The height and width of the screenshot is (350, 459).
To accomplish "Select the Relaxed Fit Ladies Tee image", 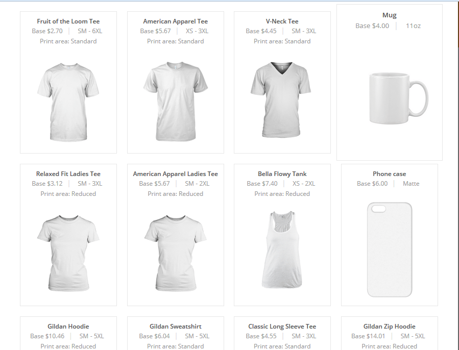I will (x=68, y=253).
